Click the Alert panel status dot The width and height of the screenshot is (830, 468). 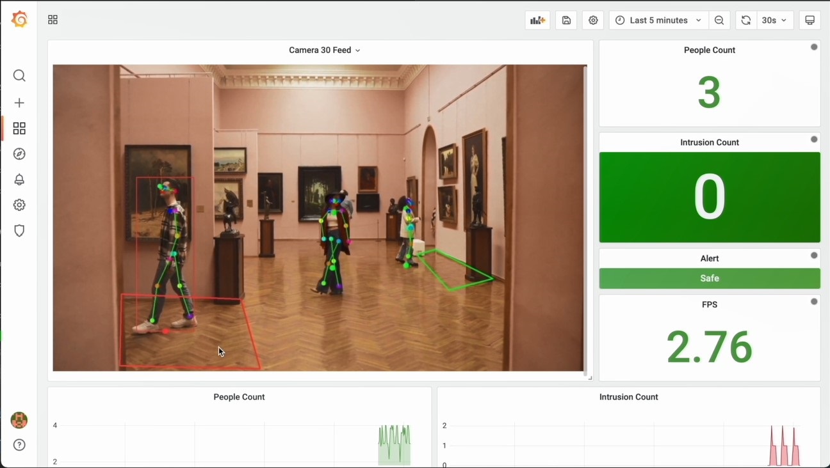(814, 255)
